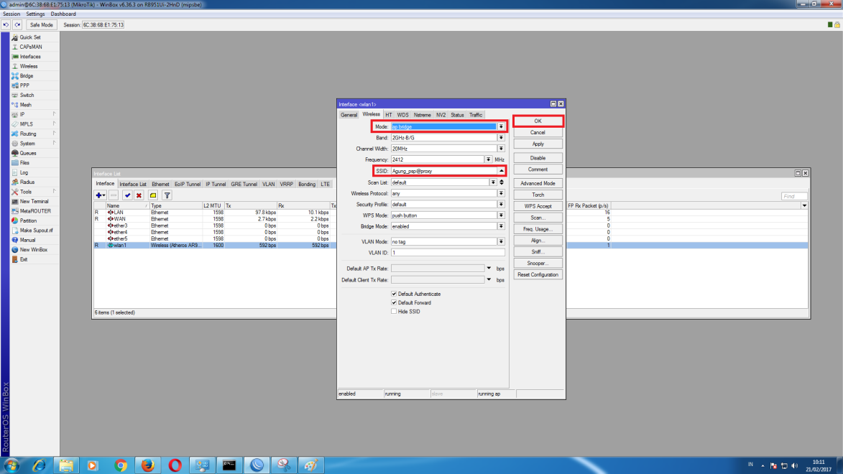This screenshot has width=843, height=474.
Task: Open Wireless in sidebar
Action: [29, 67]
